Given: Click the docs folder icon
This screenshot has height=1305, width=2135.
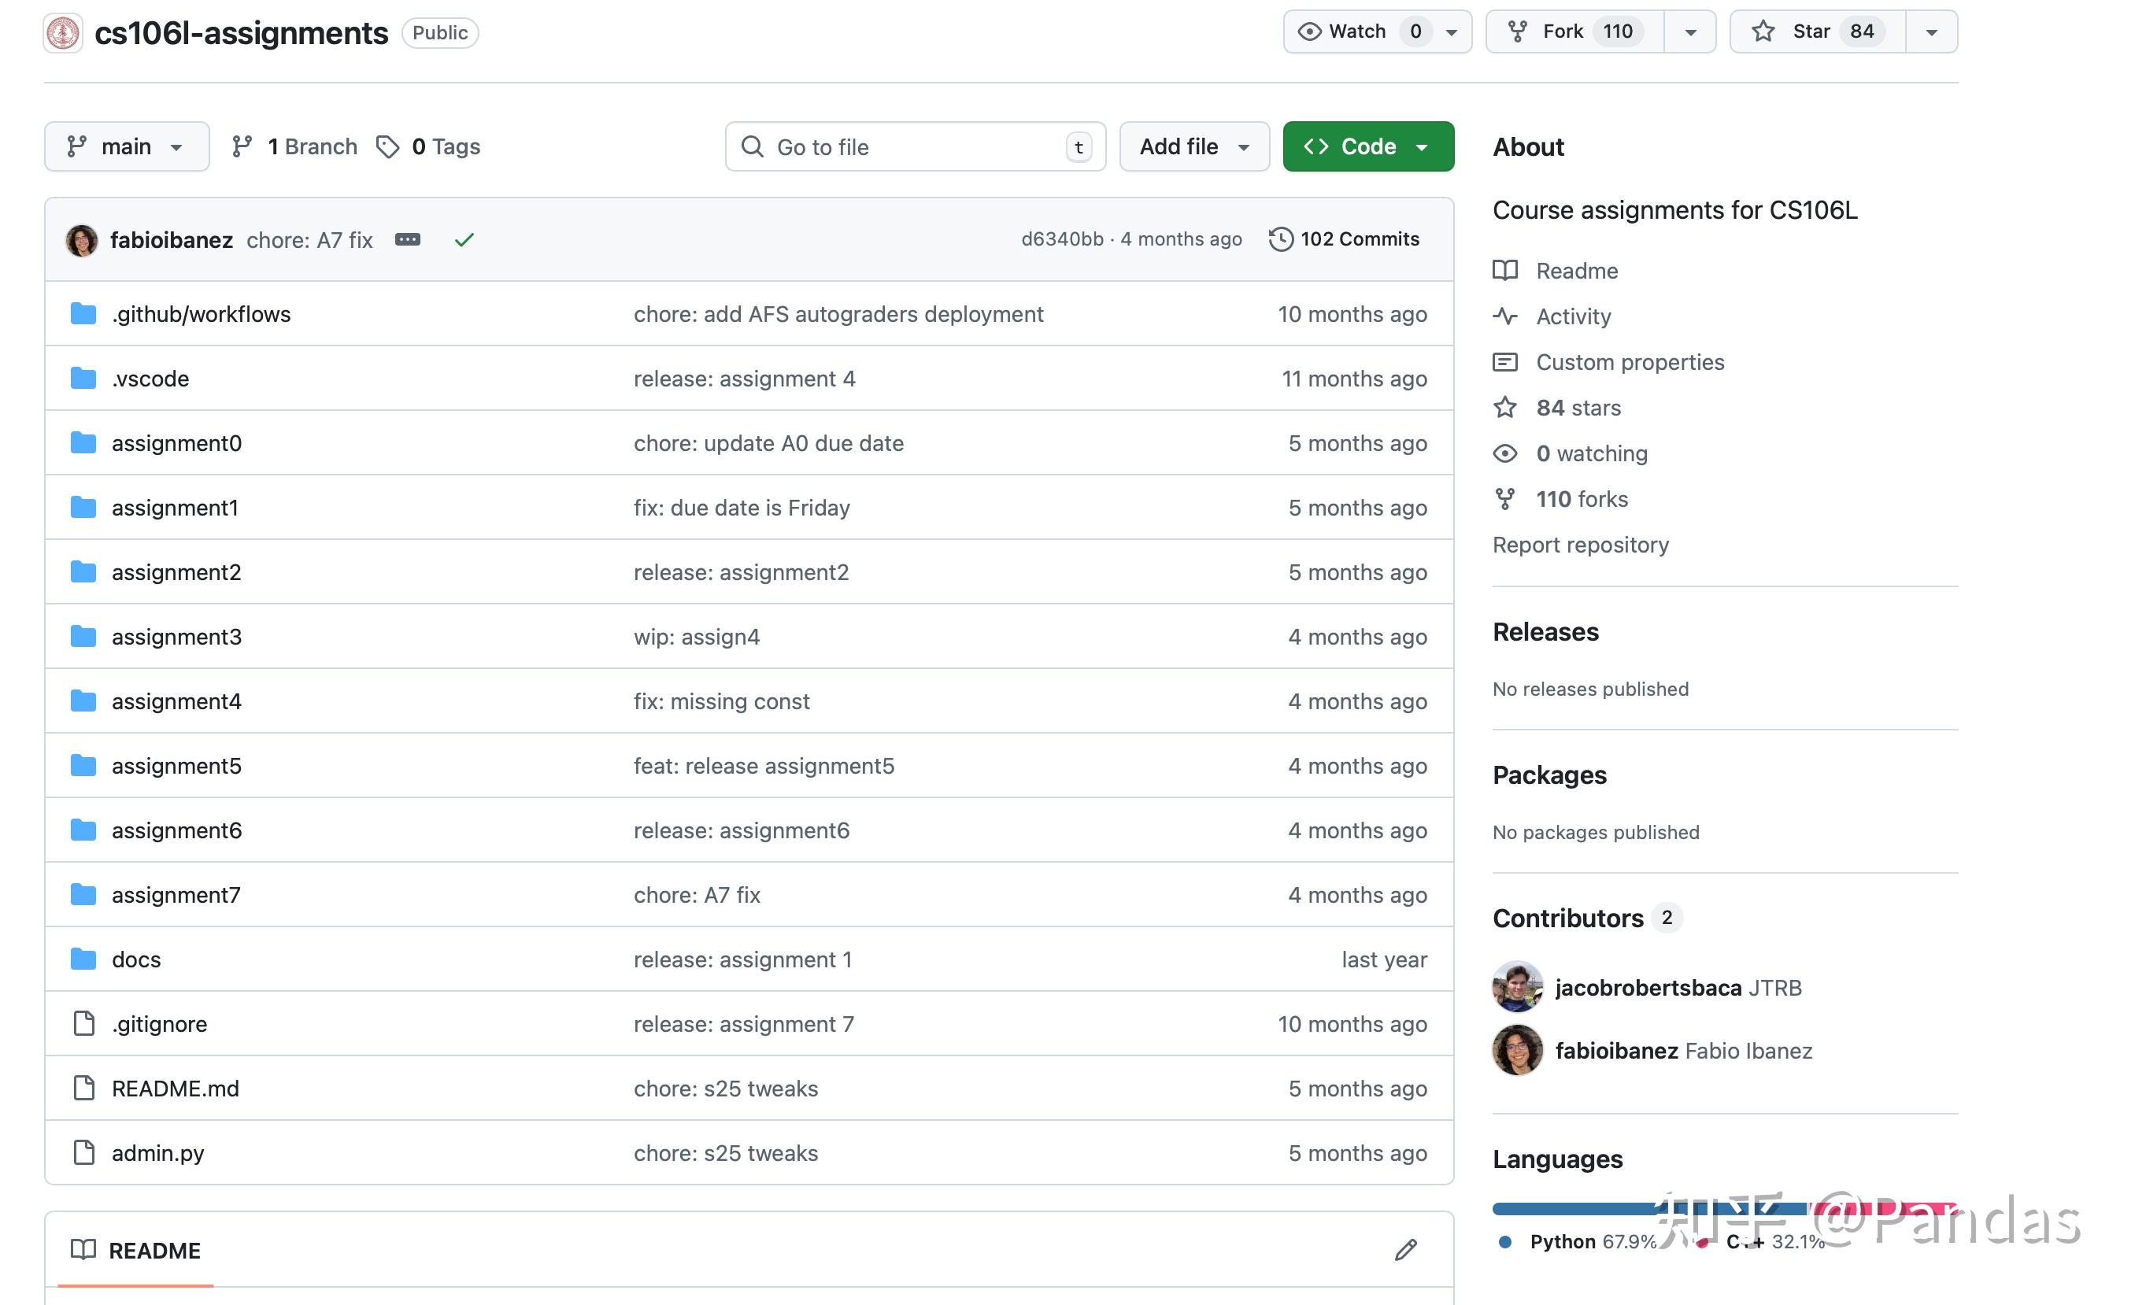Looking at the screenshot, I should tap(83, 959).
